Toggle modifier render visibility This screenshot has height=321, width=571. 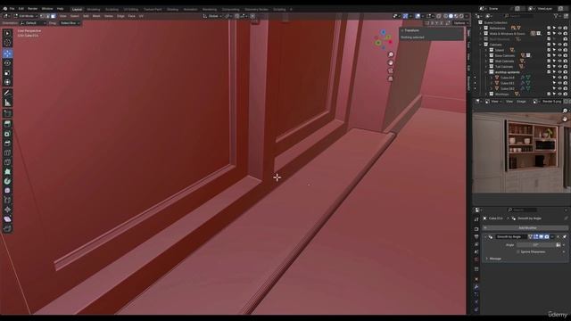[x=547, y=237]
